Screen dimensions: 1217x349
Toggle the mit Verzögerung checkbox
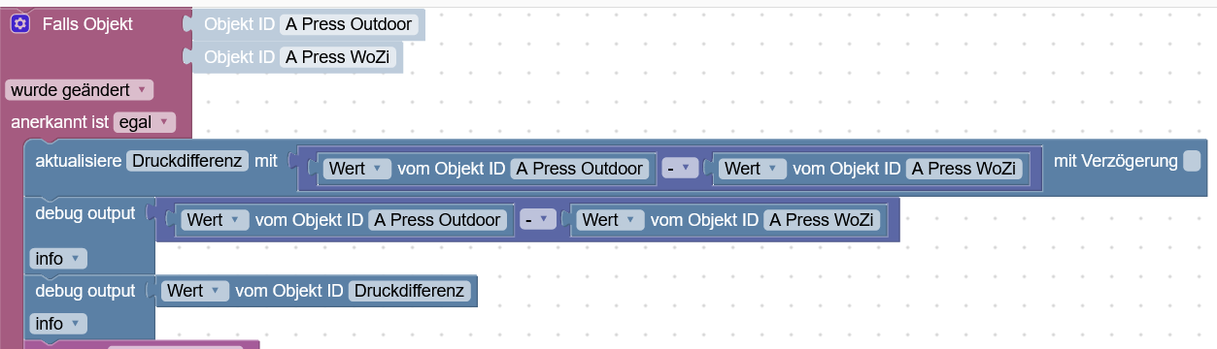click(x=1192, y=161)
